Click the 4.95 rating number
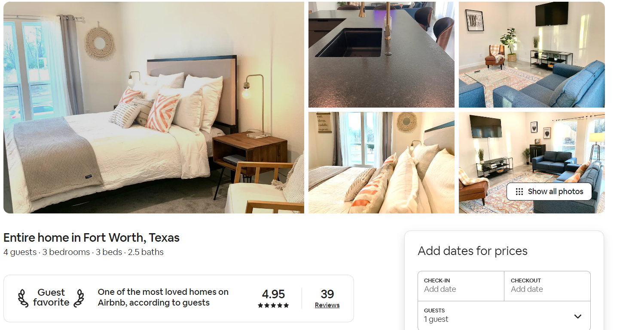This screenshot has width=644, height=330. (273, 294)
